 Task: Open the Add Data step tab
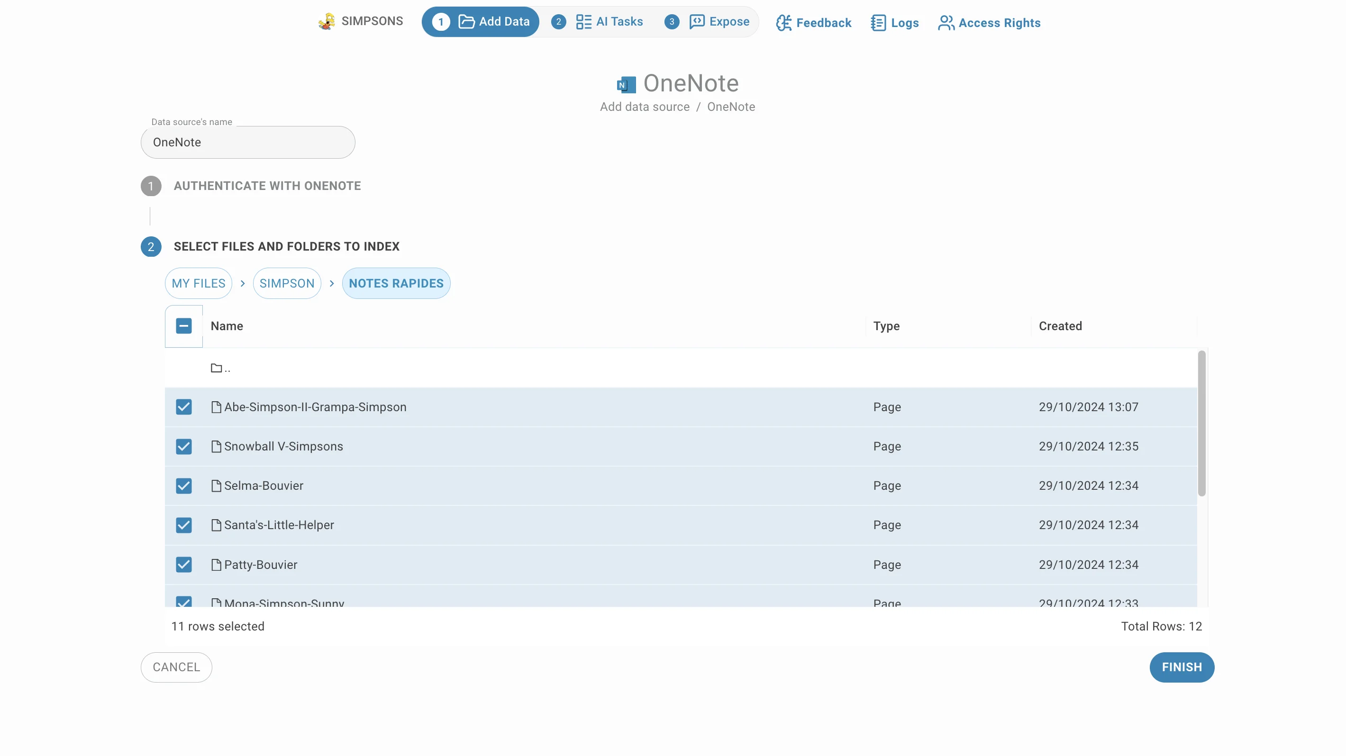pos(480,21)
